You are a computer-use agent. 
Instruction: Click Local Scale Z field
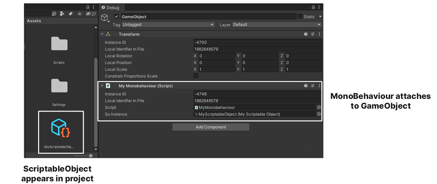(303, 69)
